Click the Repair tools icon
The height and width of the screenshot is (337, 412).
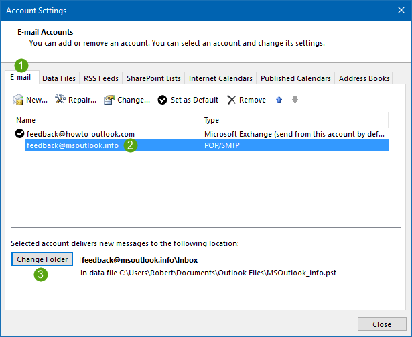[x=60, y=99]
